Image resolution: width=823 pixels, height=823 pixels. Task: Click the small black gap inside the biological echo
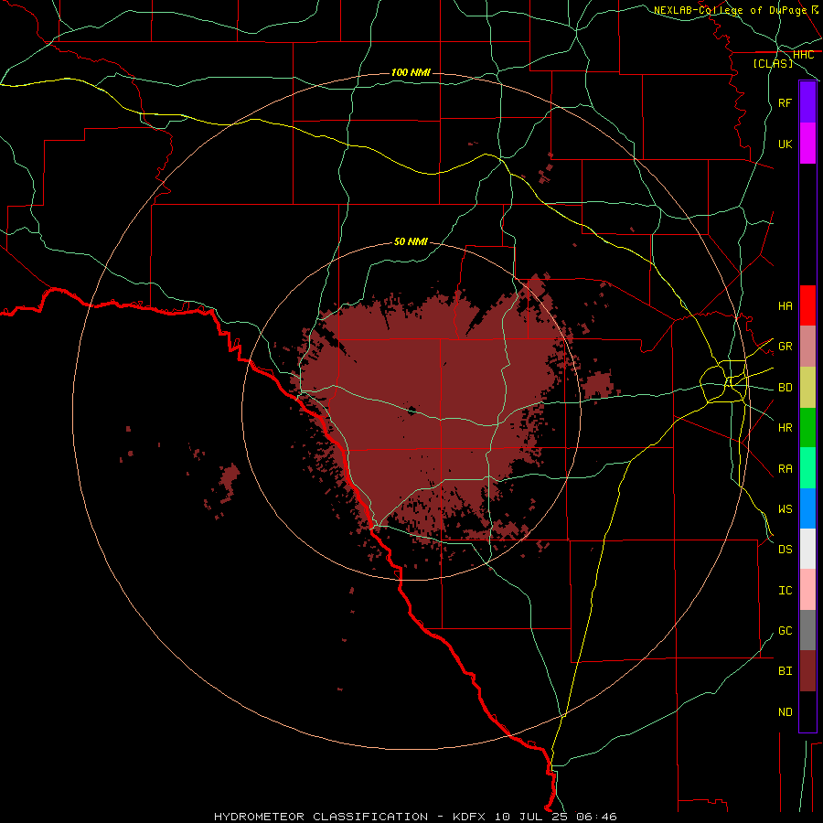[x=411, y=410]
